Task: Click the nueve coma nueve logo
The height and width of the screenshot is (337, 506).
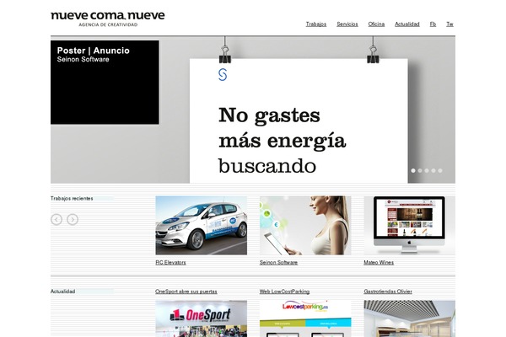Action: point(108,19)
